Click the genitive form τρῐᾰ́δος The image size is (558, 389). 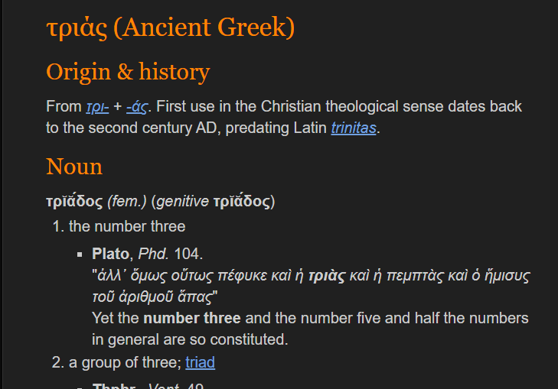(242, 201)
